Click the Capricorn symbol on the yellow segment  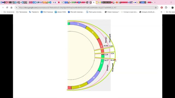80,86
